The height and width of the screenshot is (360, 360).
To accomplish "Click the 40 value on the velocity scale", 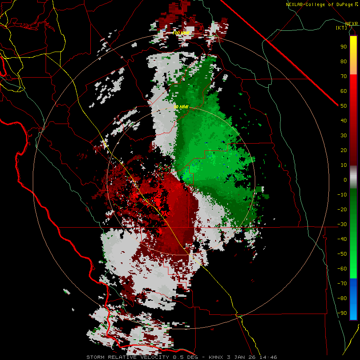I will pos(344,120).
